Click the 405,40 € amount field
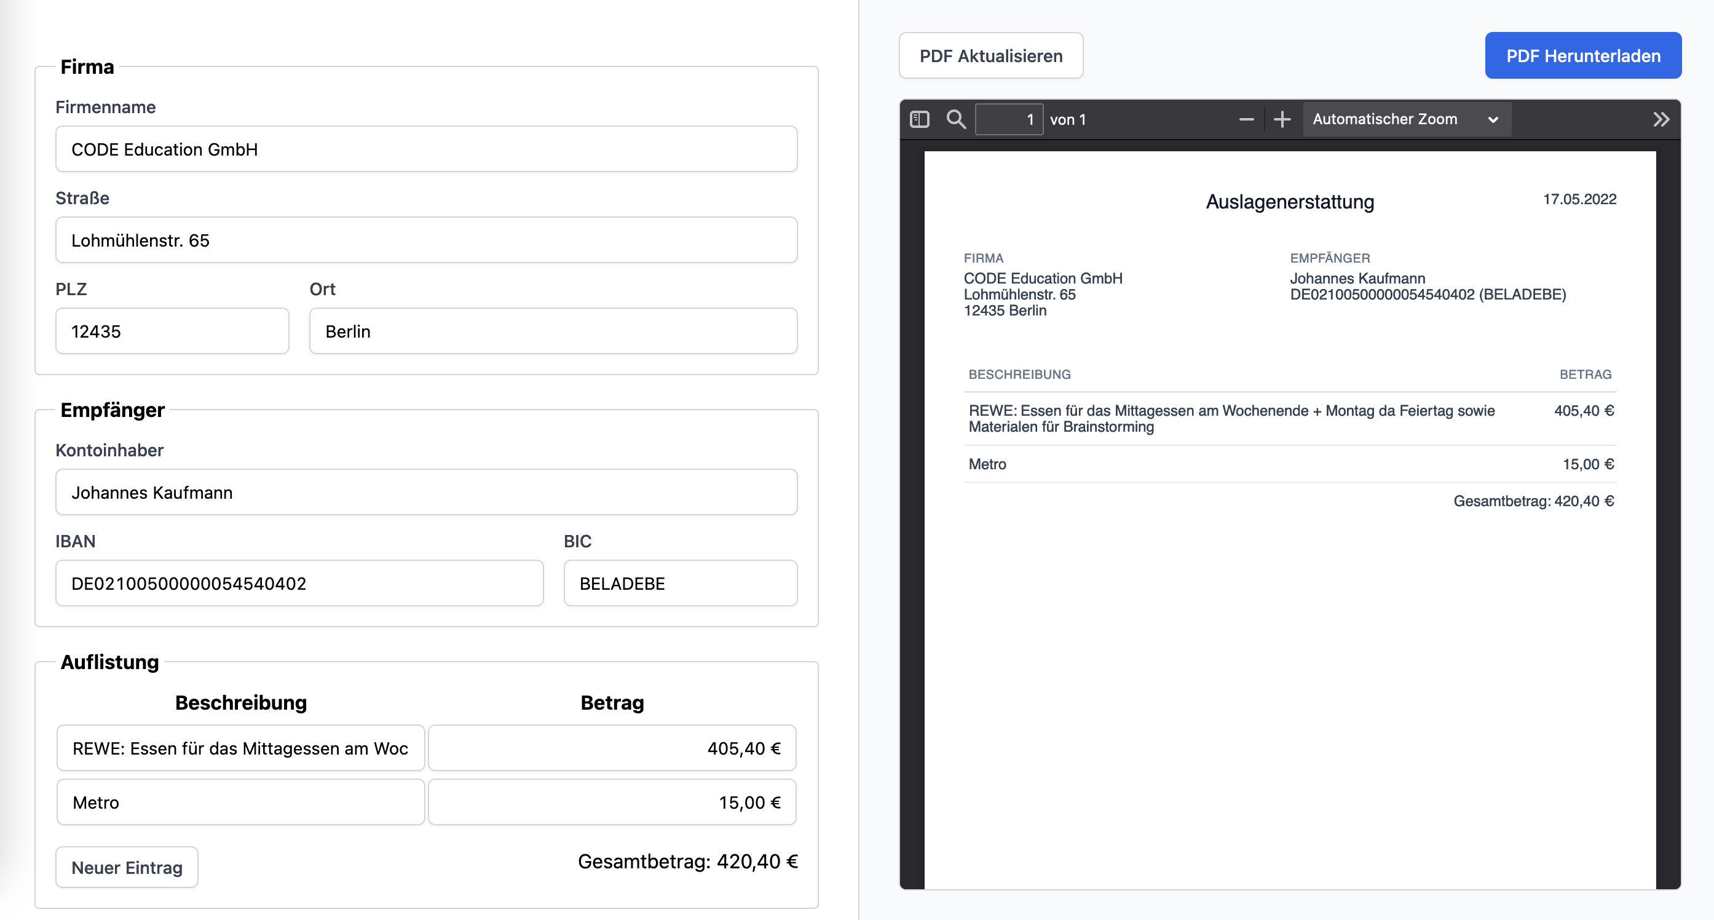 612,748
